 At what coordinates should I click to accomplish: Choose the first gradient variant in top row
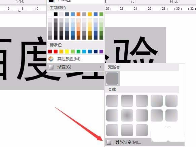click(112, 101)
